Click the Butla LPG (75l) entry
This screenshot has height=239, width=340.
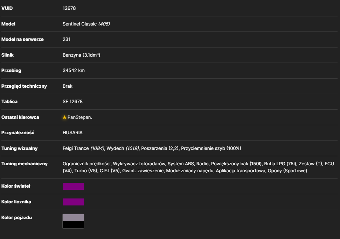coord(280,164)
